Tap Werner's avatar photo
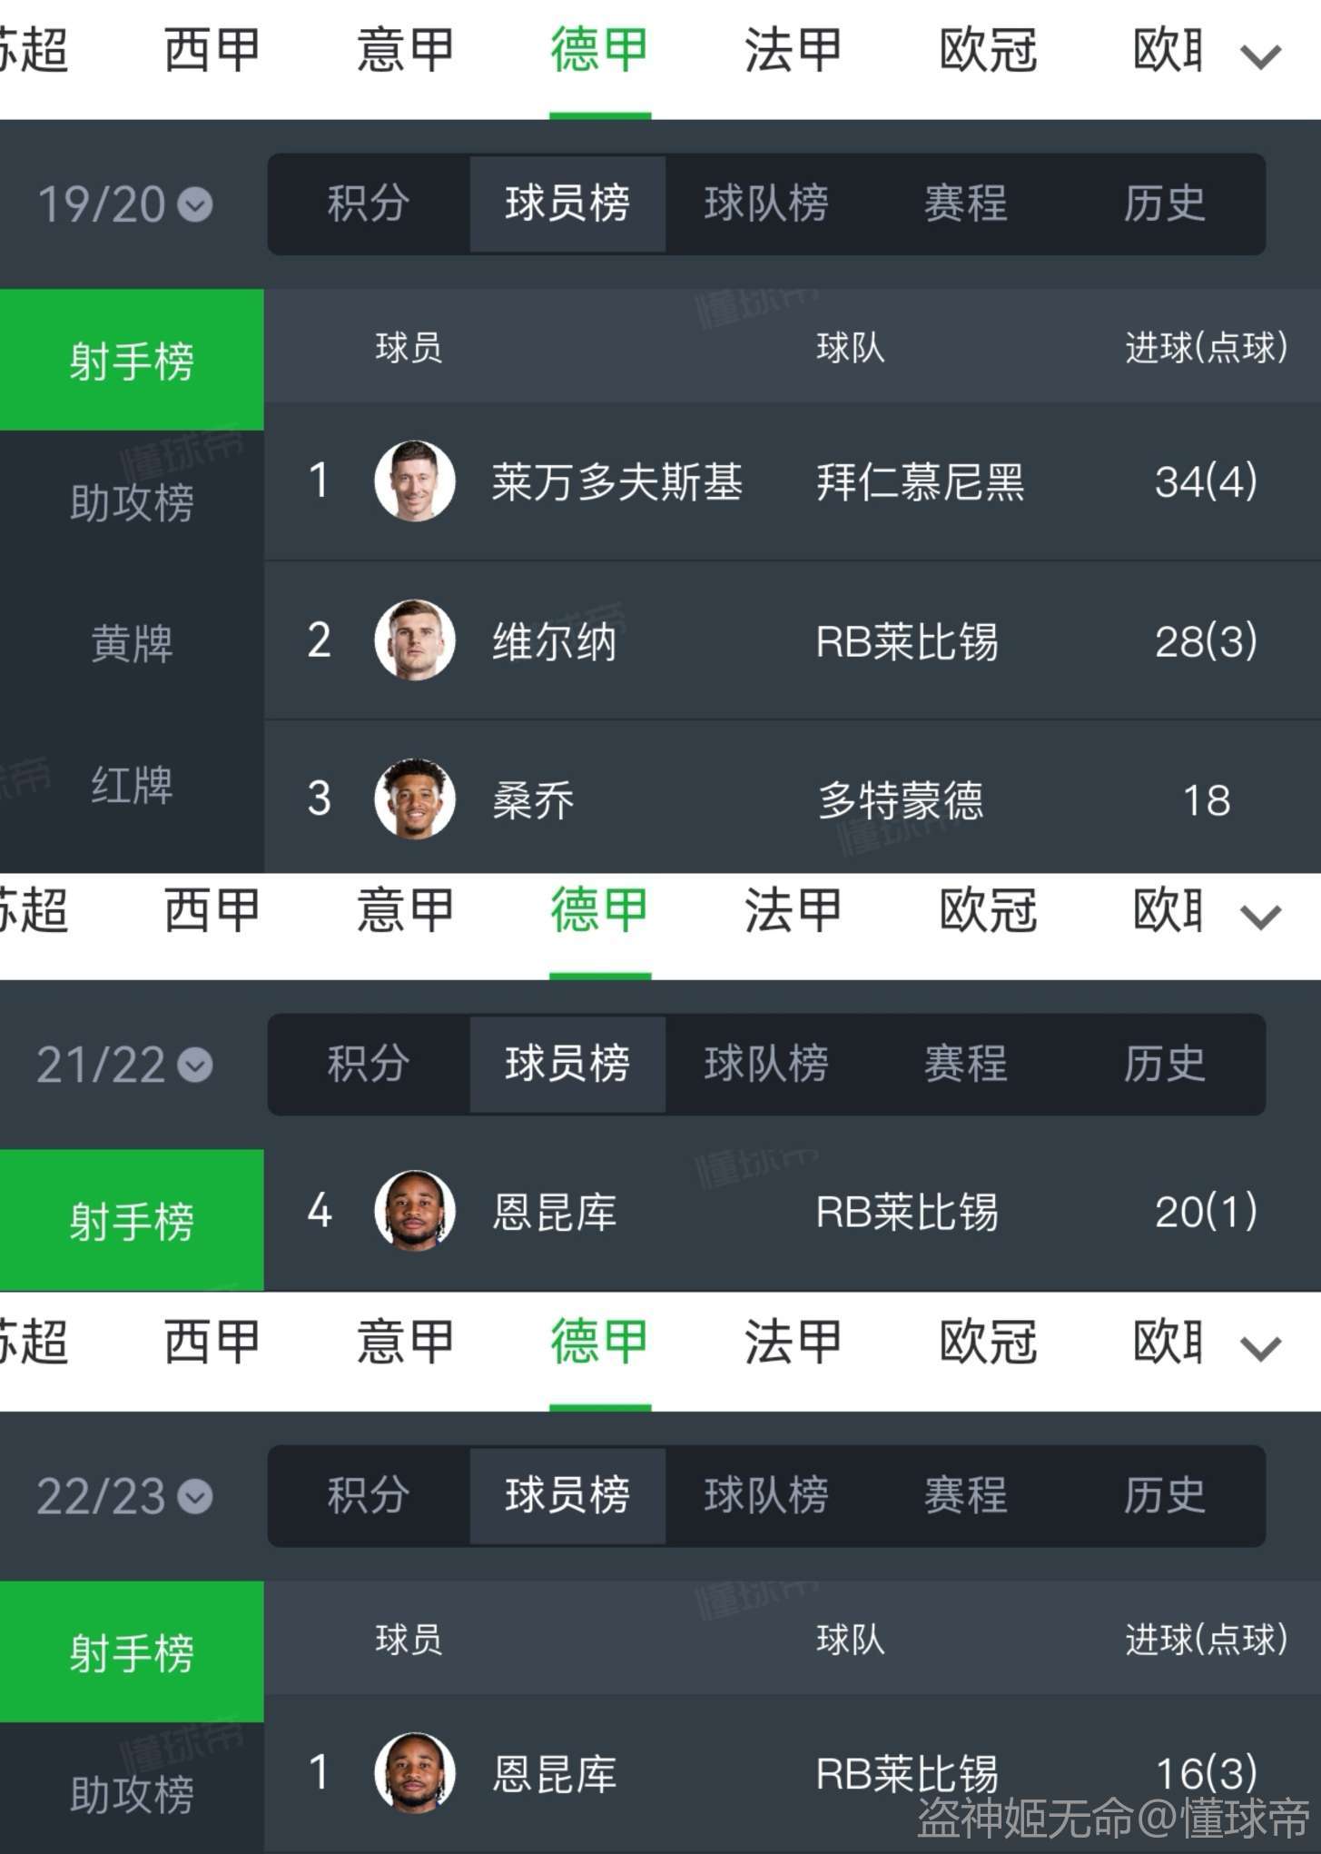 click(x=415, y=640)
